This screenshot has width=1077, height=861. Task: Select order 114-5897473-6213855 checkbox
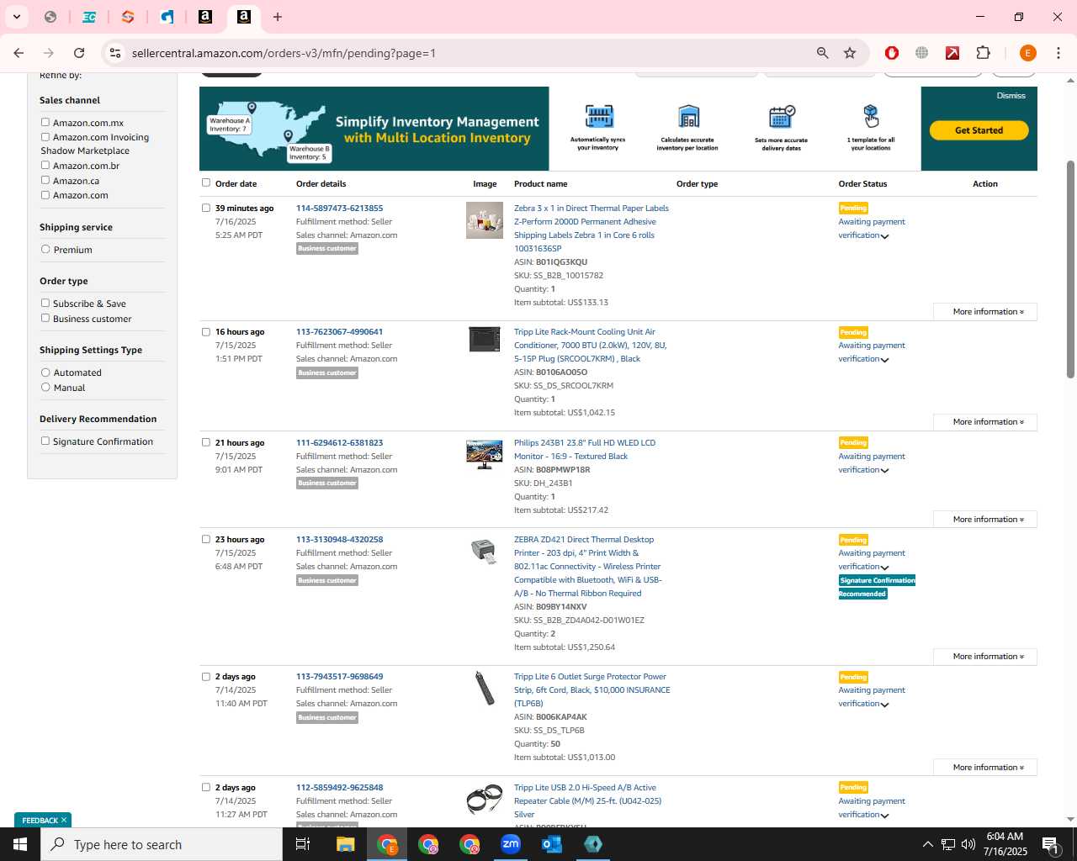click(206, 208)
